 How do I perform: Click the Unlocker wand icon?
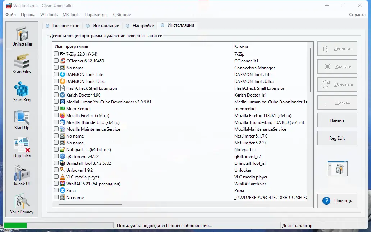(x=63, y=170)
